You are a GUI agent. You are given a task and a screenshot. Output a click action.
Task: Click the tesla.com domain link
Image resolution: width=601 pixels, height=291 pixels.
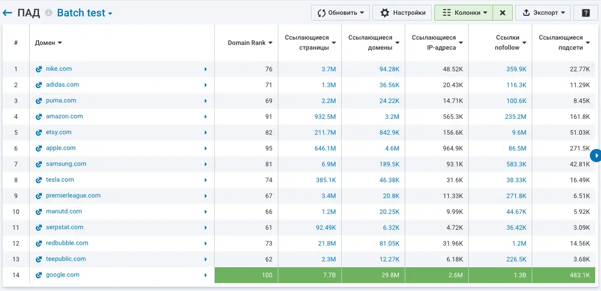tap(60, 180)
